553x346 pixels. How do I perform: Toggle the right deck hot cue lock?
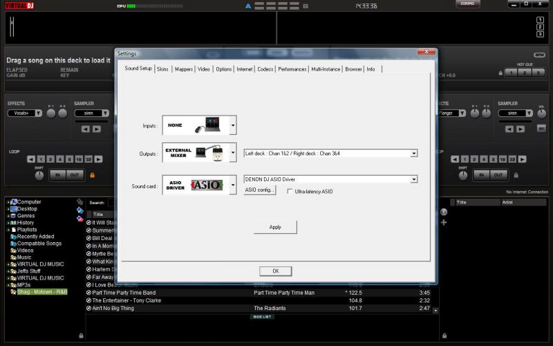(x=500, y=73)
